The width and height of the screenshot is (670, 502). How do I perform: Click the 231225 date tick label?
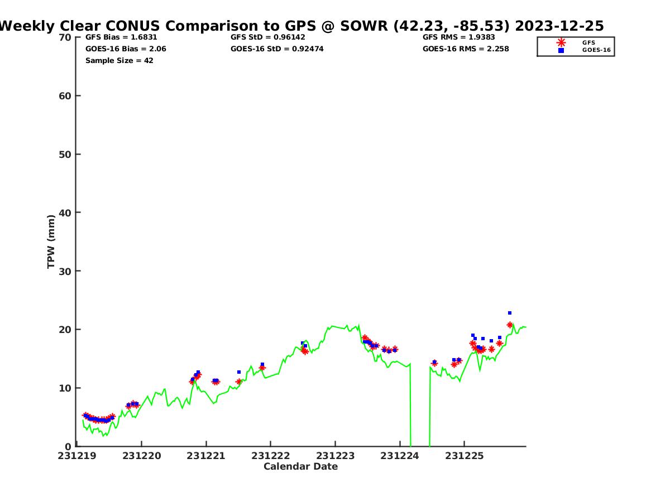pos(464,456)
